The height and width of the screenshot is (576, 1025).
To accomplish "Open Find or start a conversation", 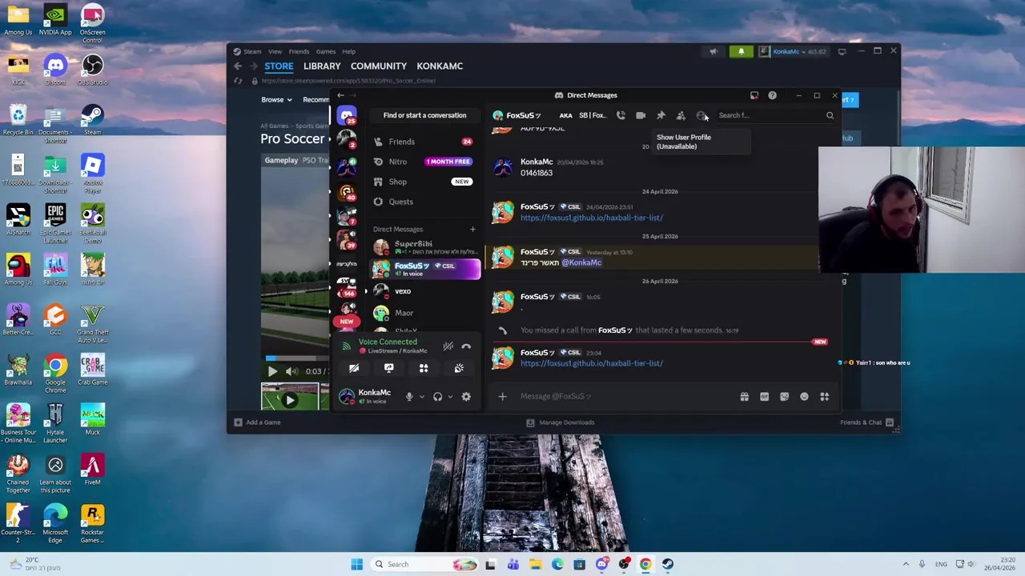I will click(424, 115).
